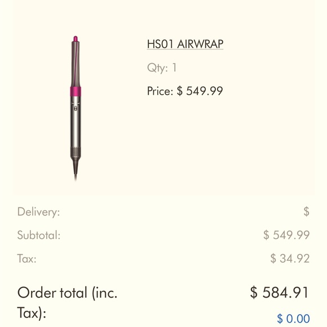Click the Delivery label
327x327 pixels.
coord(38,212)
